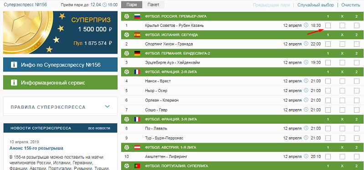Image resolution: width=364 pixels, height=170 pixels.
Task: Switch to the Пакет tab
Action: (x=154, y=5)
